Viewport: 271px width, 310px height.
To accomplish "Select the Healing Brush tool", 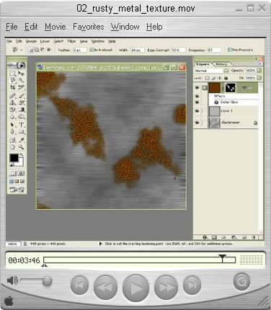I will click(x=12, y=96).
